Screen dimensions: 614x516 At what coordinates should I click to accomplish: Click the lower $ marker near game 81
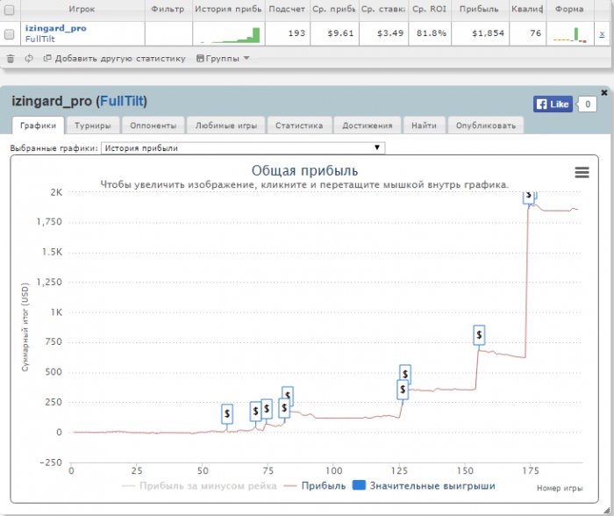tap(284, 408)
